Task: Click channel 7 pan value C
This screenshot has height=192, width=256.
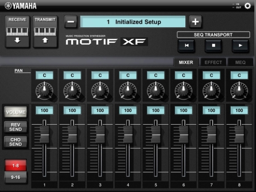Action: point(211,75)
